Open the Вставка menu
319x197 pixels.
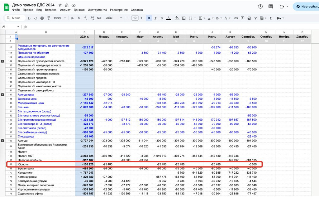tap(51, 10)
